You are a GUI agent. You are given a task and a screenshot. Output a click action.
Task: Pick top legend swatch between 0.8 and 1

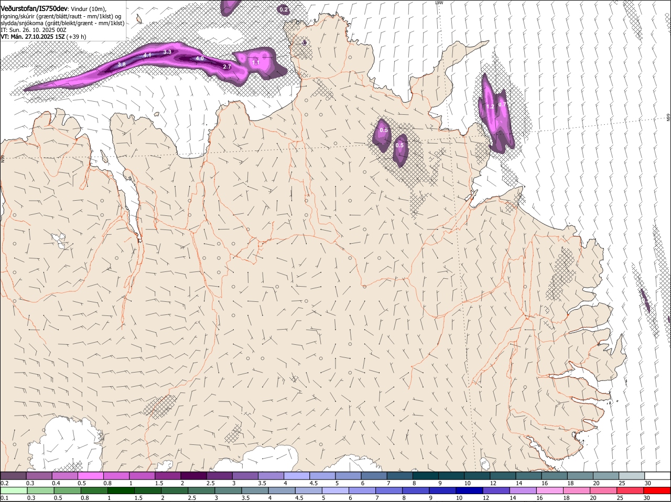tap(116, 475)
